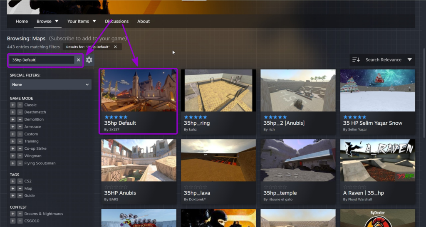Expand the Your Items menu arrow
426x227 pixels.
(94, 21)
